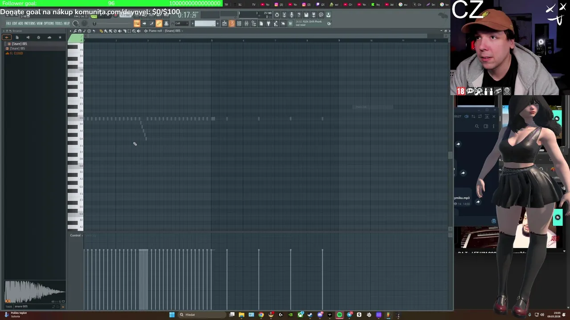Click the piano roll undo arrow icon
Screen dimensions: 570x320
(x=94, y=31)
